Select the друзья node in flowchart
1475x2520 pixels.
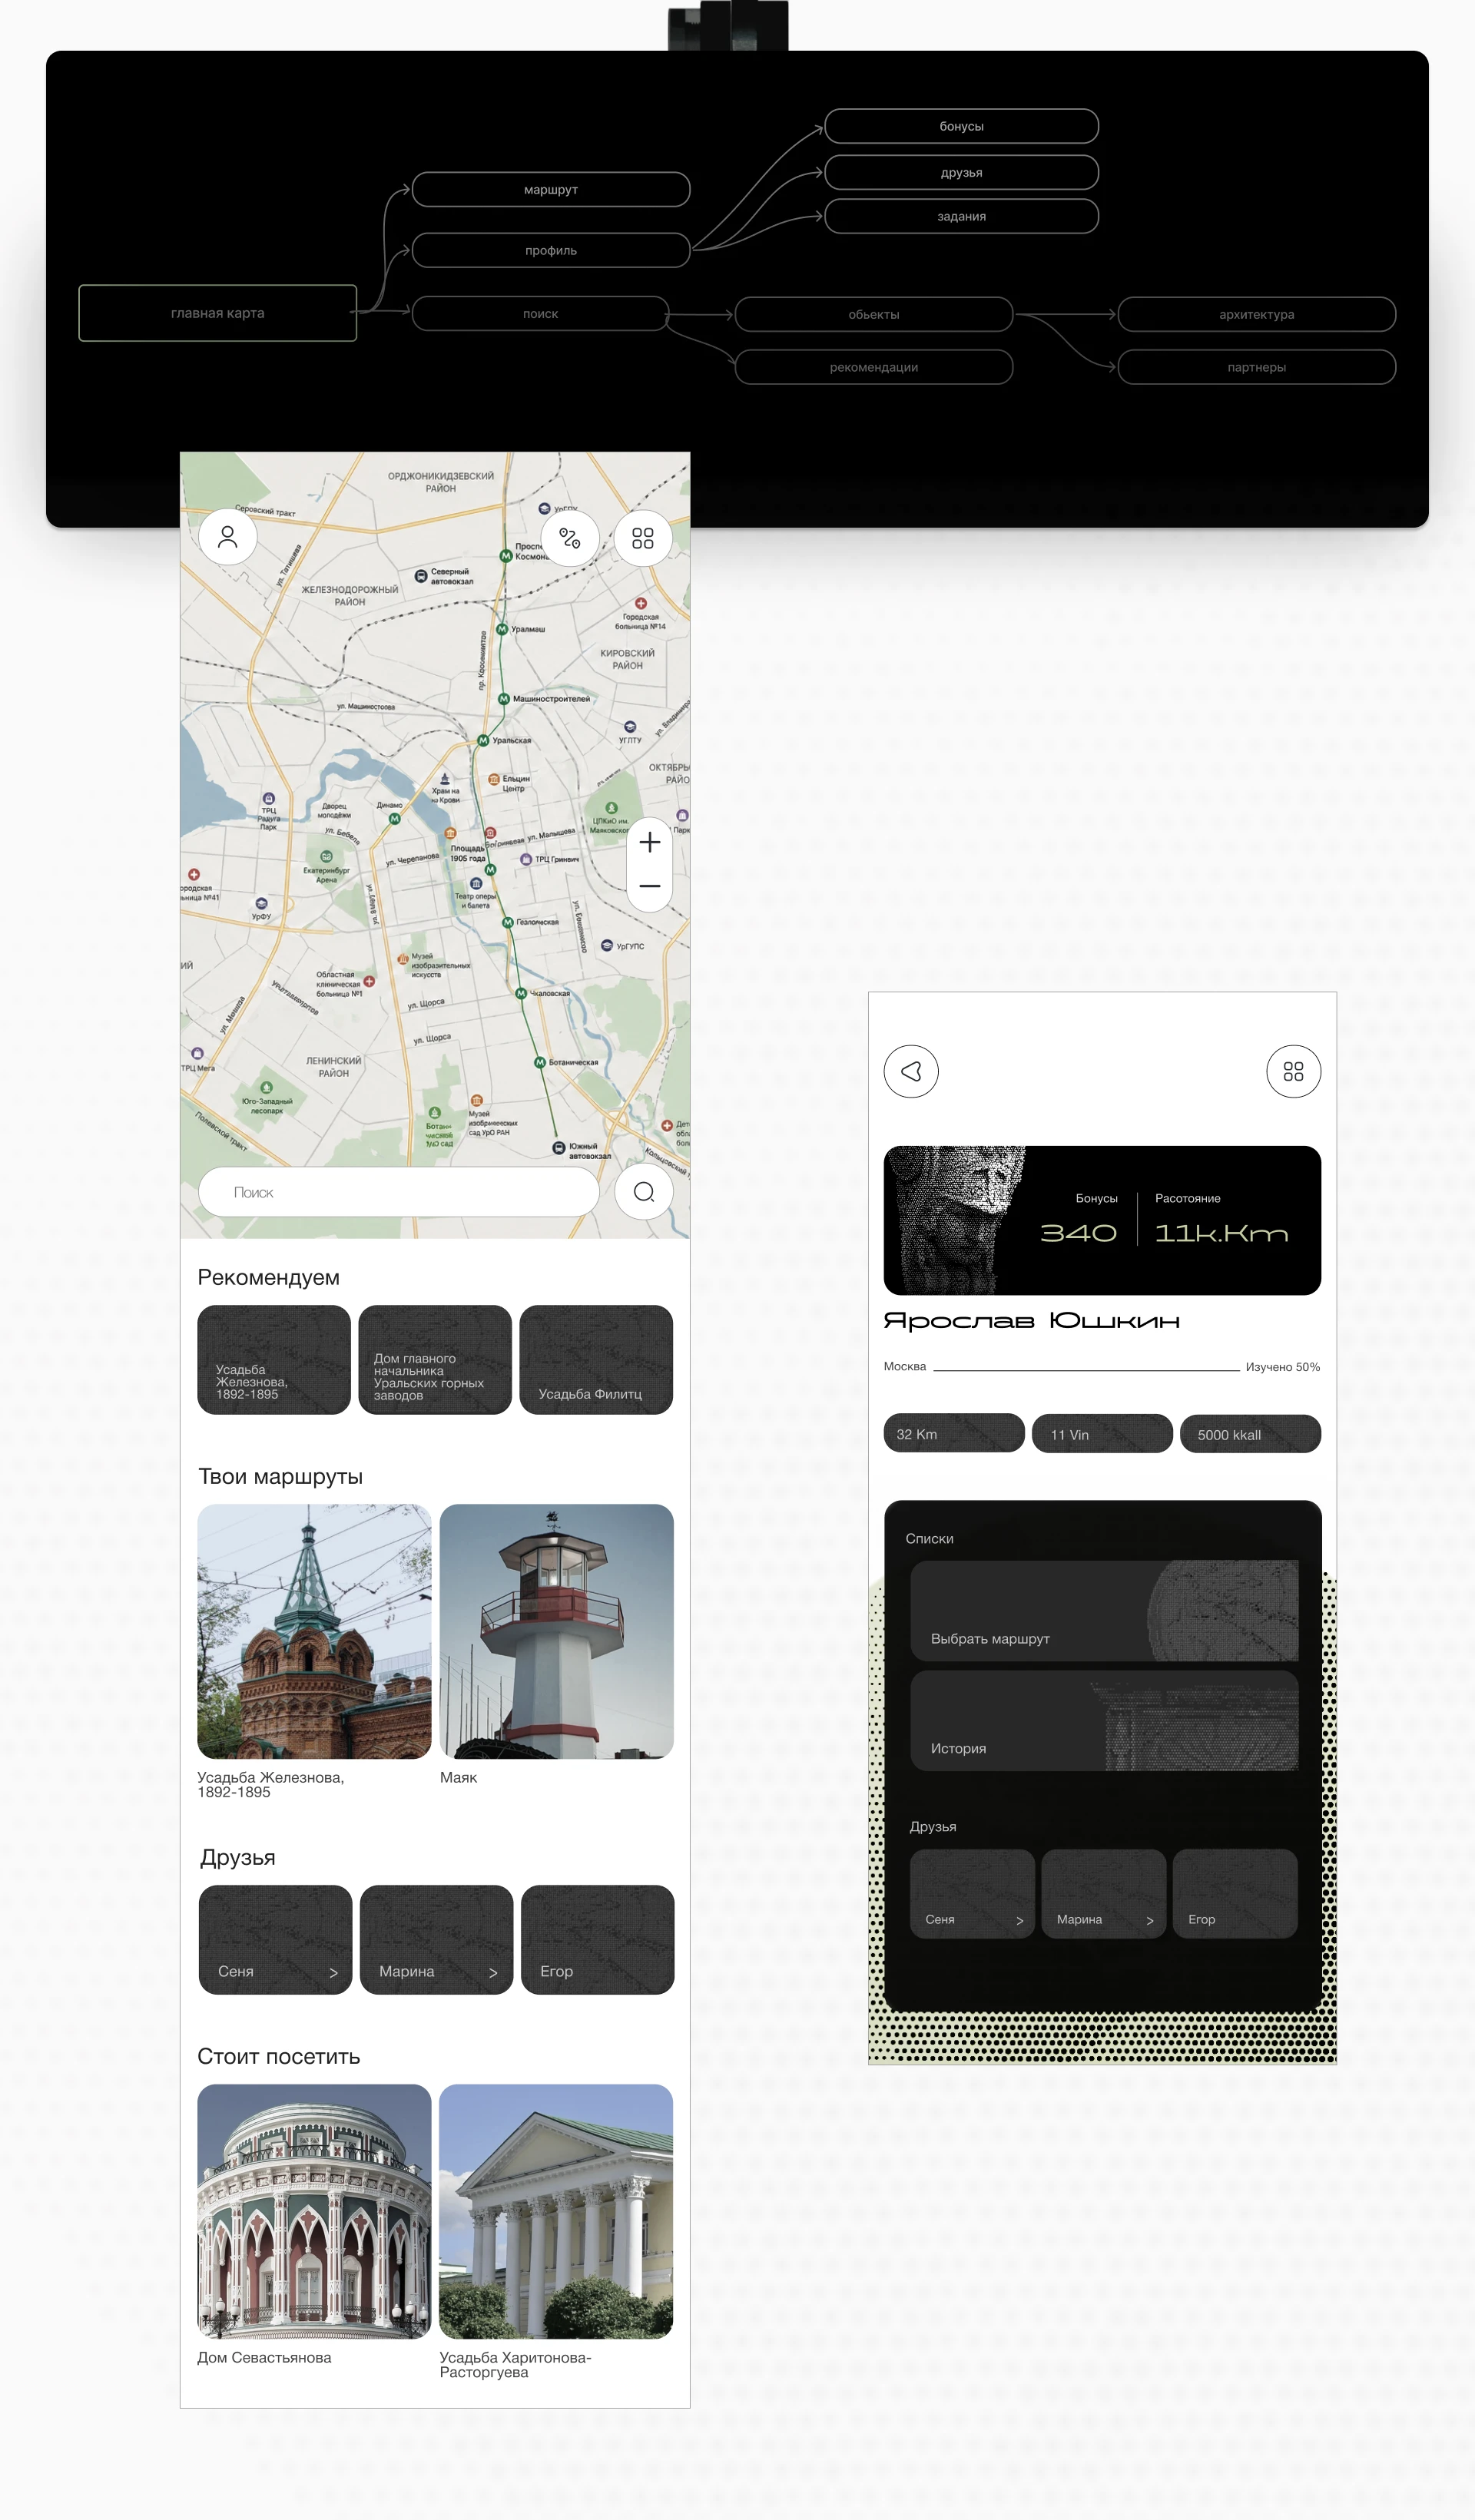[962, 172]
